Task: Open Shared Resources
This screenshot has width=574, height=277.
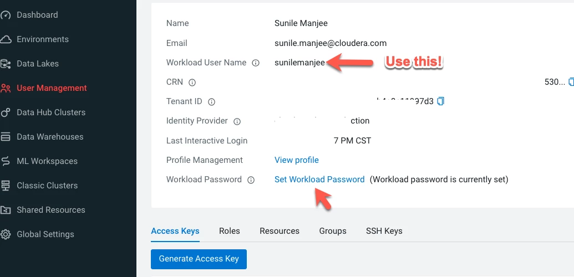Action: click(51, 210)
